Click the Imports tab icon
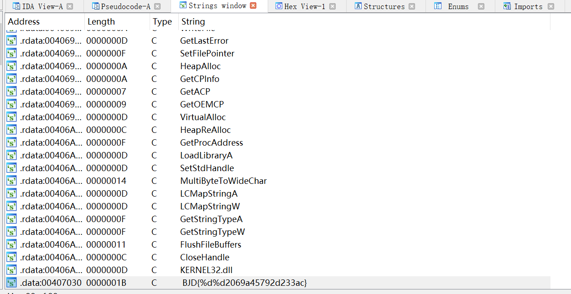The width and height of the screenshot is (571, 294). [x=507, y=6]
